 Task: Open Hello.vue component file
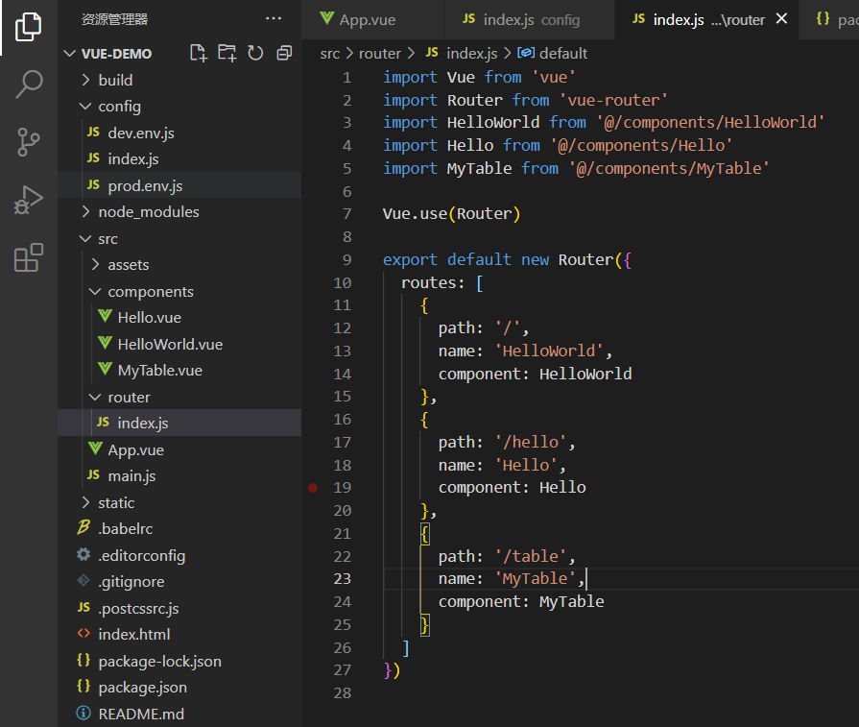(179, 318)
